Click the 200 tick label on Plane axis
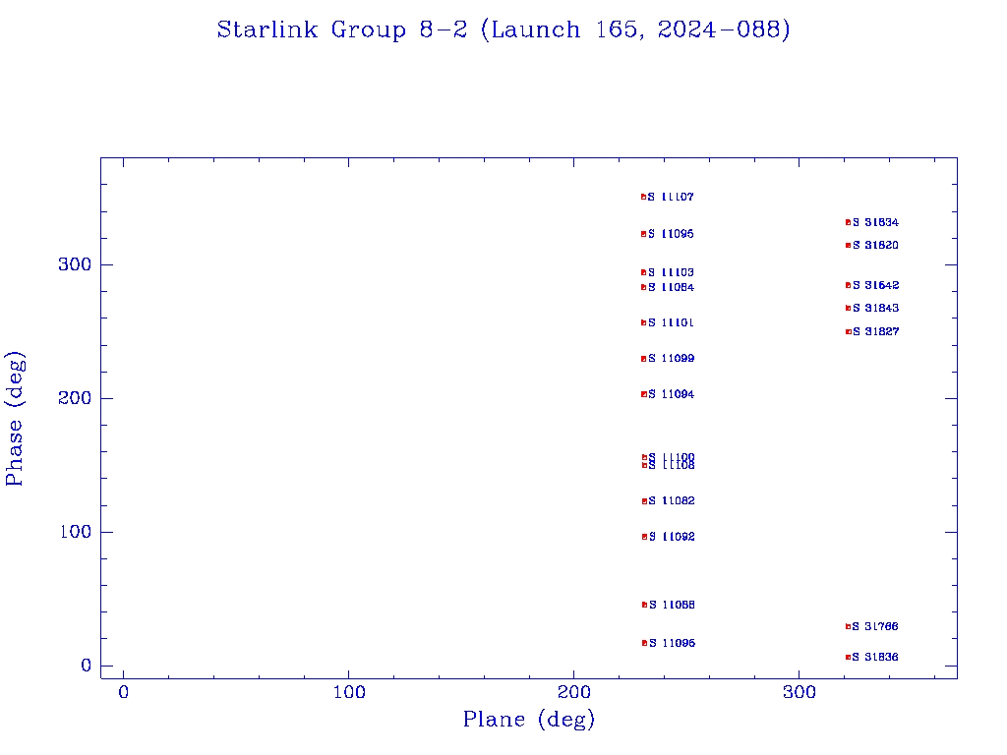 (x=573, y=692)
